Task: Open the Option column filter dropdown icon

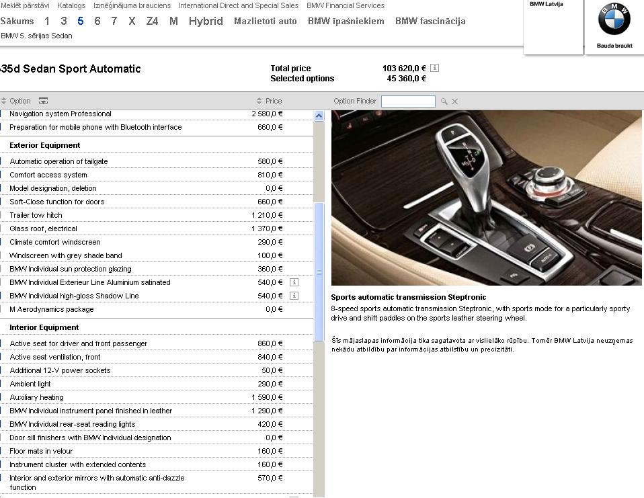Action: coord(43,101)
